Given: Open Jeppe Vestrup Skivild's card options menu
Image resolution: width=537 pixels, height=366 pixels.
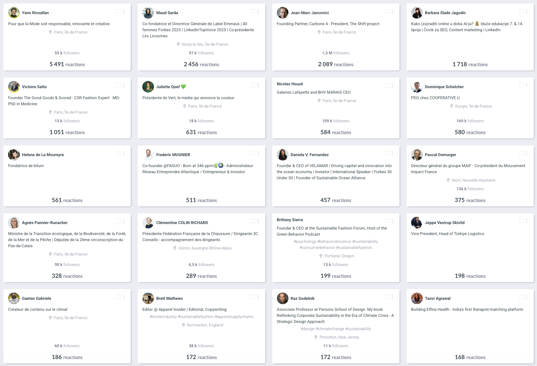Looking at the screenshot, I should pos(527,221).
